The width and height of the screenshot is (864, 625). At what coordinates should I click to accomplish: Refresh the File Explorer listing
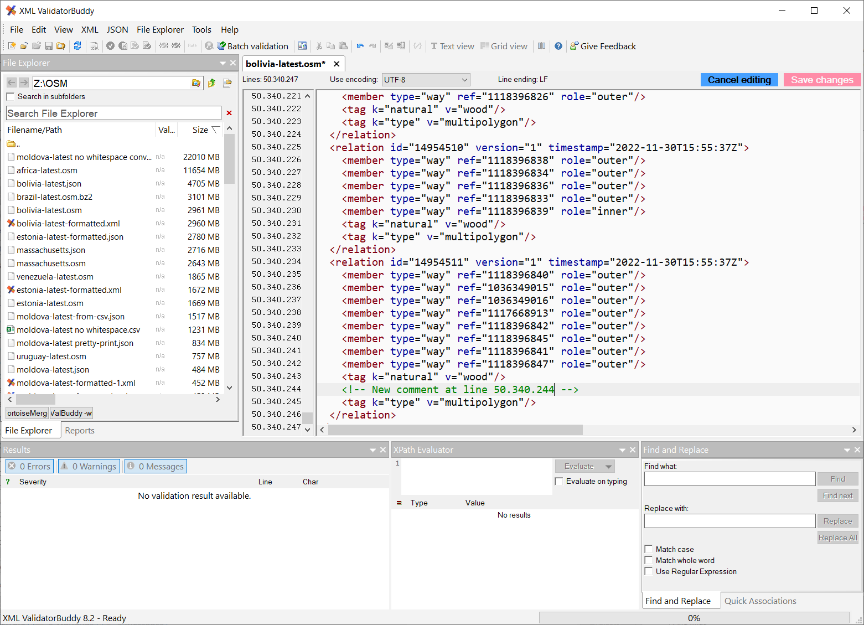(78, 46)
